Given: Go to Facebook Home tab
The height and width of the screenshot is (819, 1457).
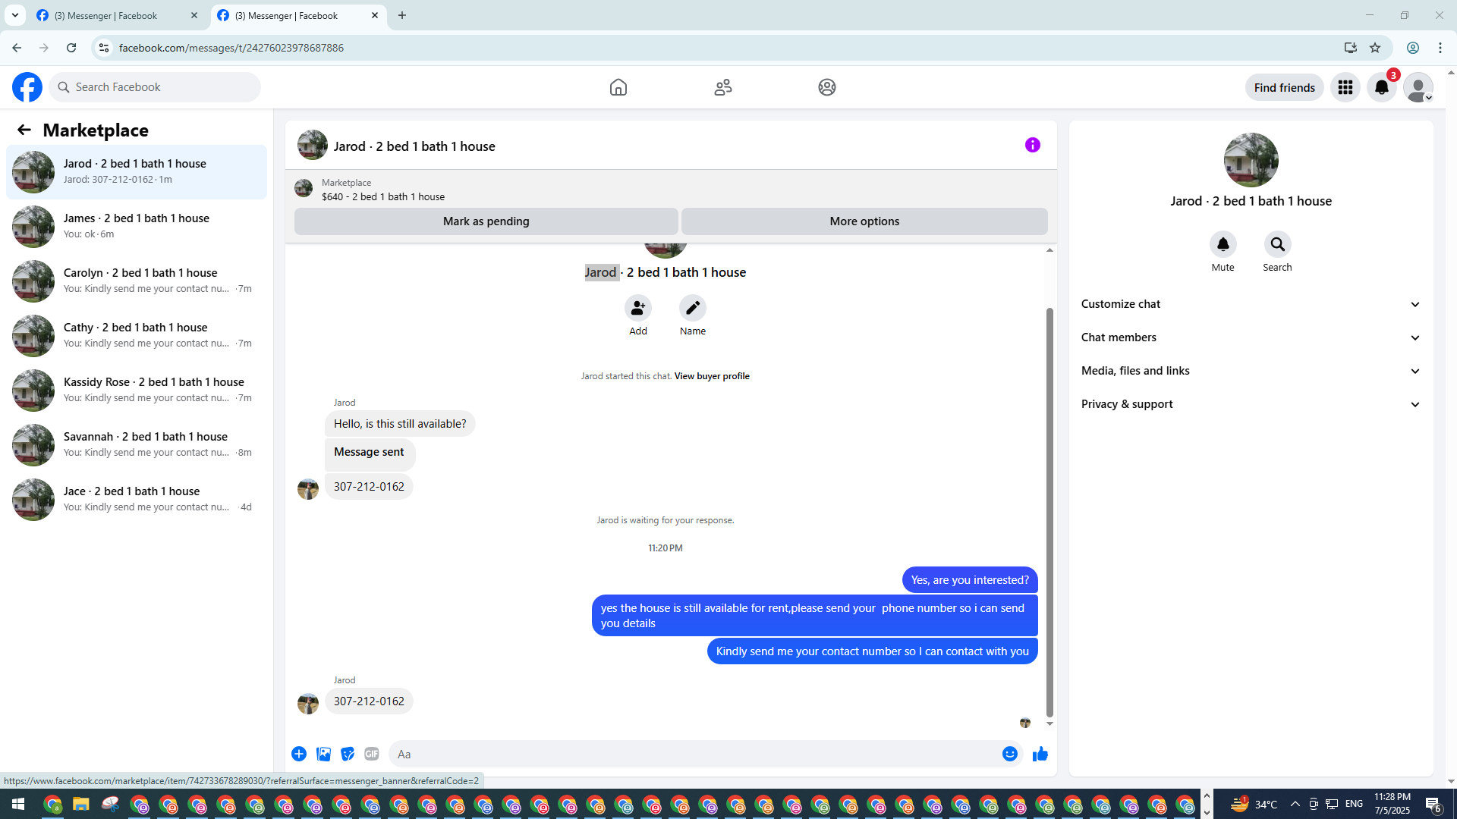Looking at the screenshot, I should pos(618,87).
